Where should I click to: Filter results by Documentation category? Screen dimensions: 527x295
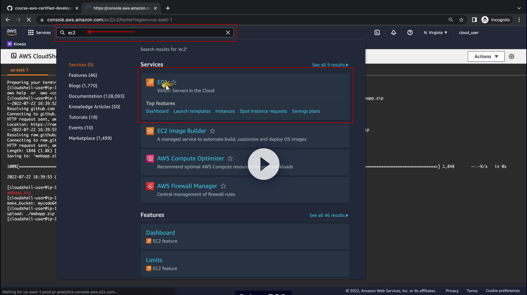point(96,96)
